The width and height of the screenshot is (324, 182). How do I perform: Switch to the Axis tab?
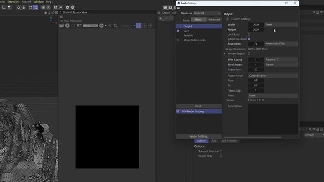(x=214, y=141)
